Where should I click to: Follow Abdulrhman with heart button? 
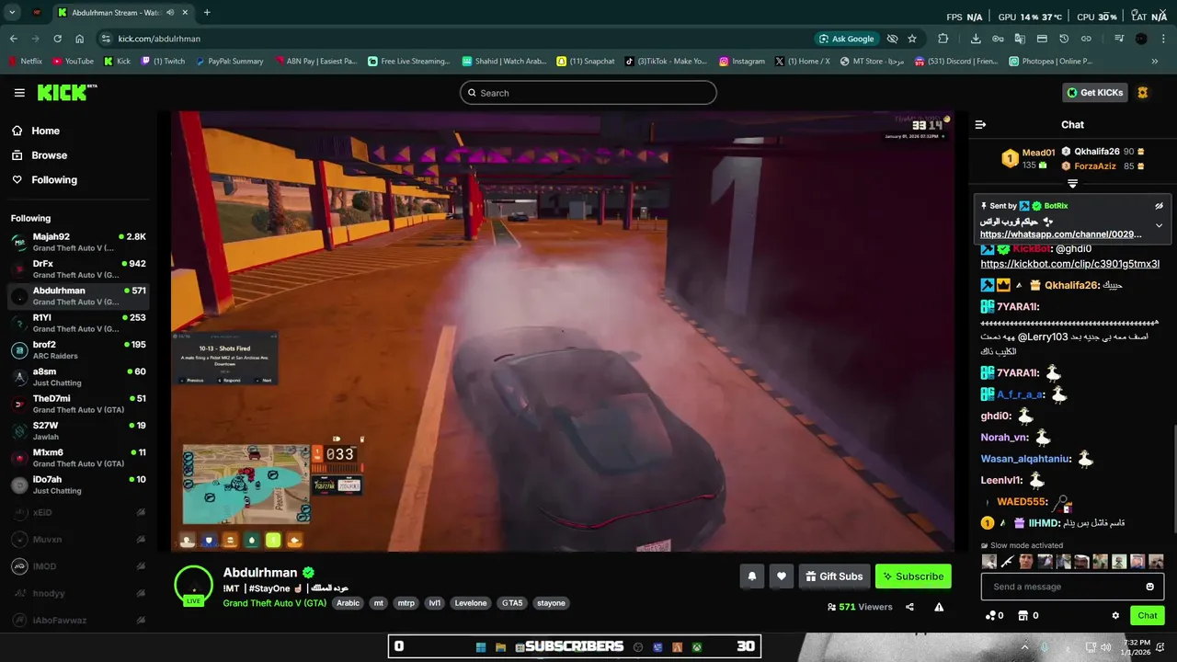point(782,576)
